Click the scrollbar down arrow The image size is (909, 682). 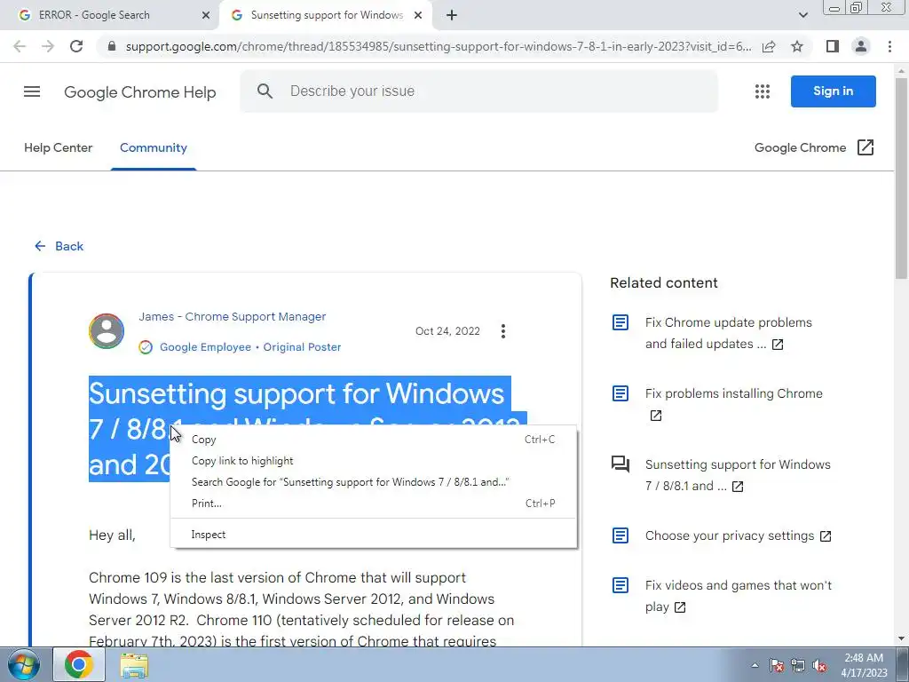coord(901,639)
